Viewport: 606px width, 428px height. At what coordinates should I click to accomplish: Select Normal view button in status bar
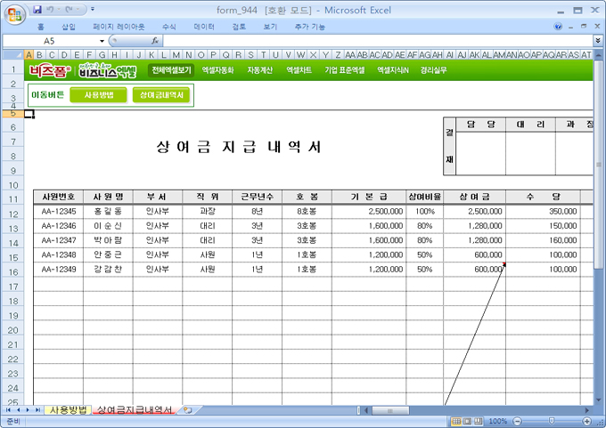pos(456,420)
